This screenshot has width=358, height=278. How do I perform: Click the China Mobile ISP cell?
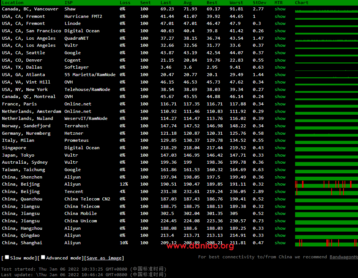pos(81,213)
